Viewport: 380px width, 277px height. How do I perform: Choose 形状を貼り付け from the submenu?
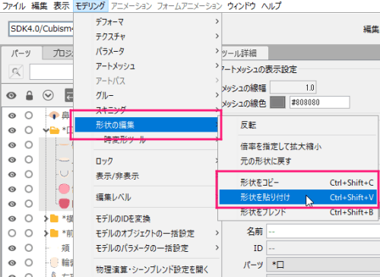[298, 197]
